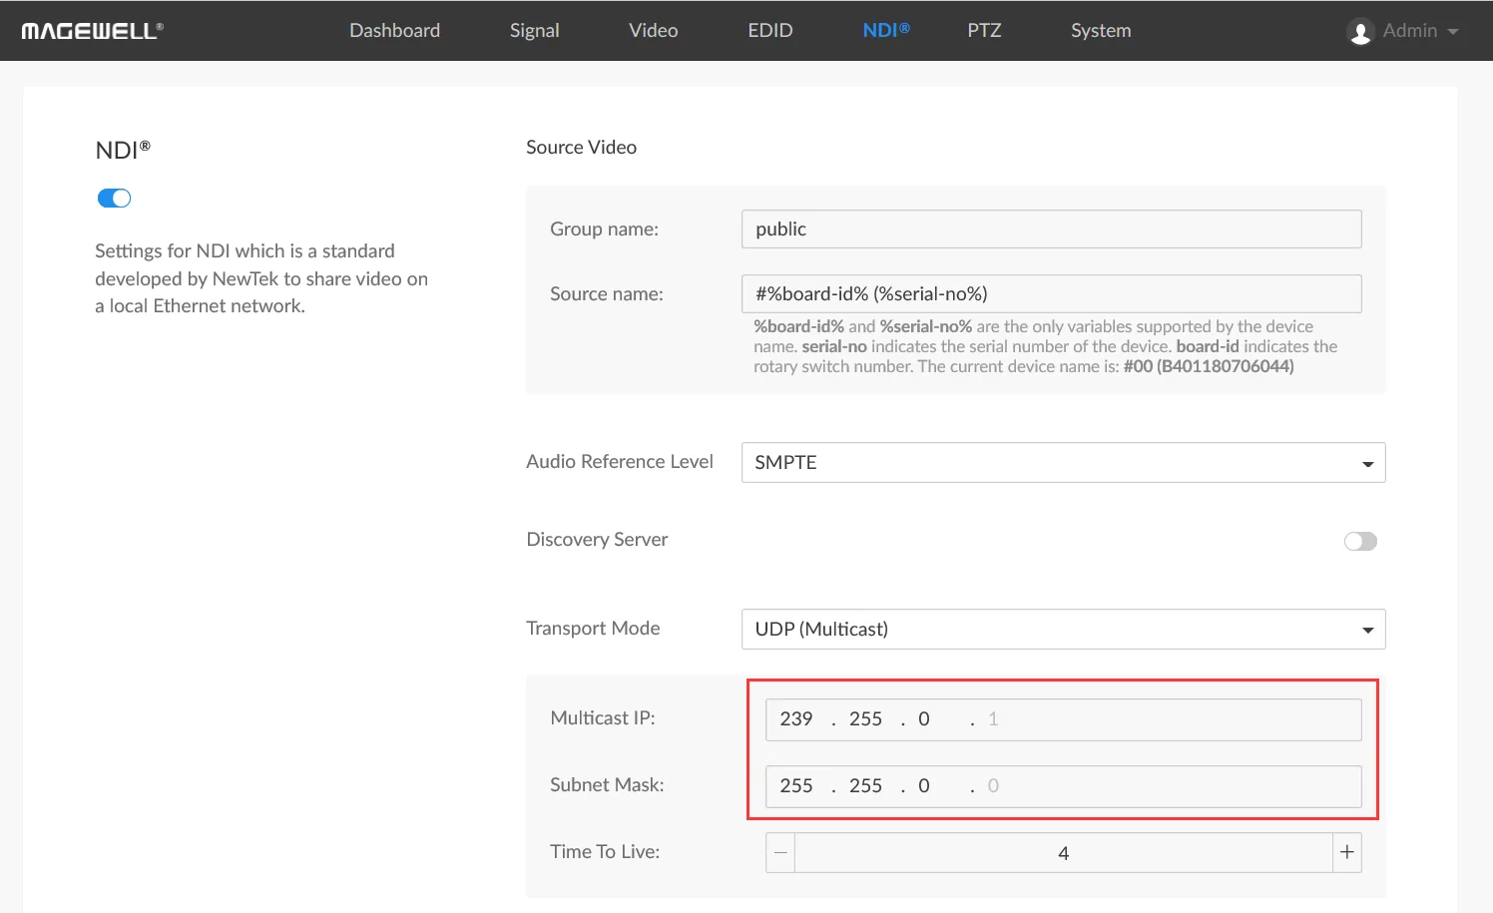This screenshot has width=1493, height=913.
Task: Open the EDID tab
Action: click(770, 31)
